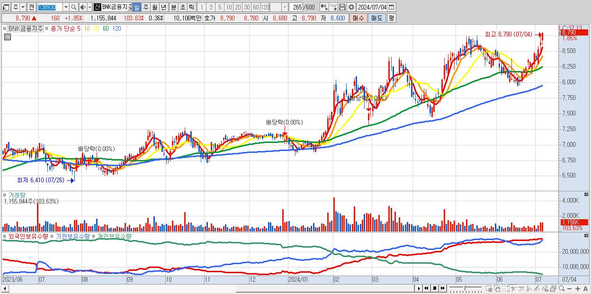Click the '매도' sell button
This screenshot has height=294, width=591.
tap(376, 18)
